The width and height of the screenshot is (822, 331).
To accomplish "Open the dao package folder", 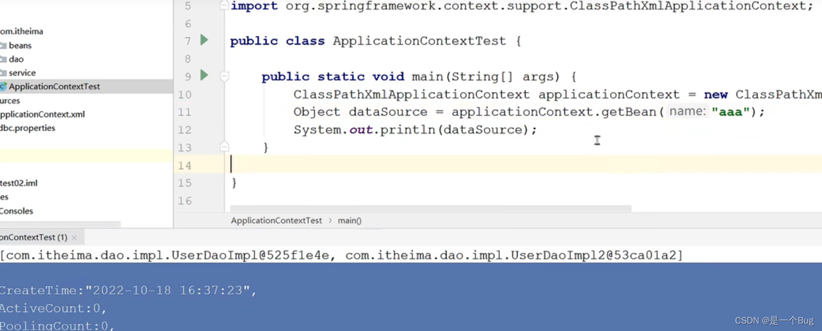I will 16,59.
